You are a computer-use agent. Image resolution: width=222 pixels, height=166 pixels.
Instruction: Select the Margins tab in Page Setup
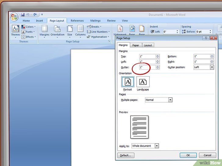123,45
